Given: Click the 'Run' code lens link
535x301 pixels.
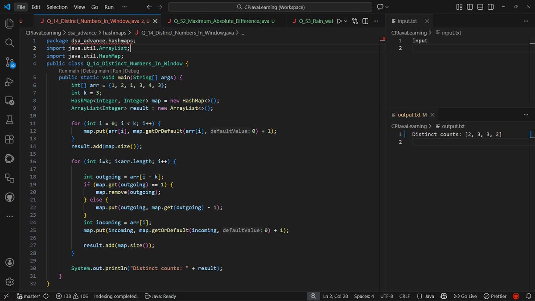Looking at the screenshot, I should coord(117,71).
